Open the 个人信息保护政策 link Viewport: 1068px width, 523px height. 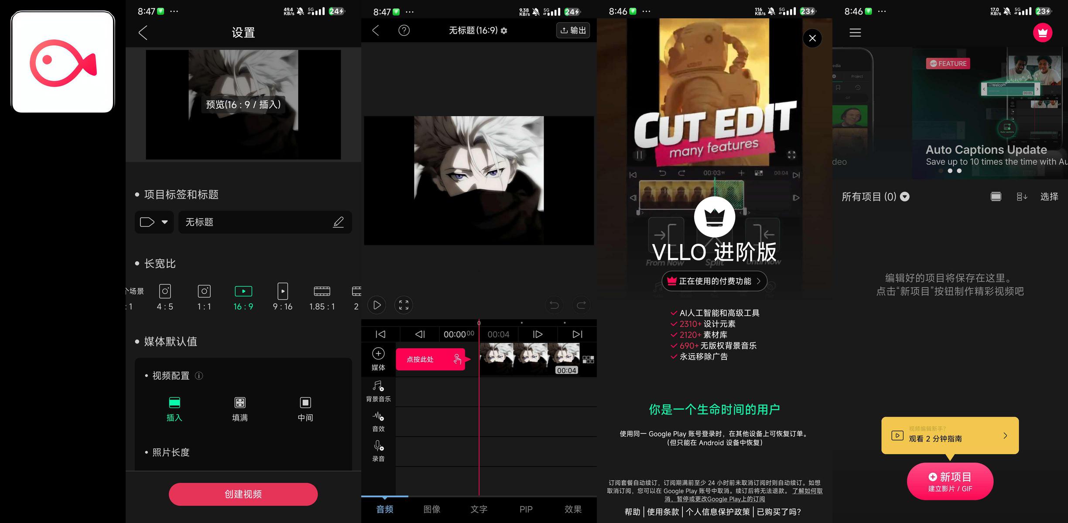718,512
